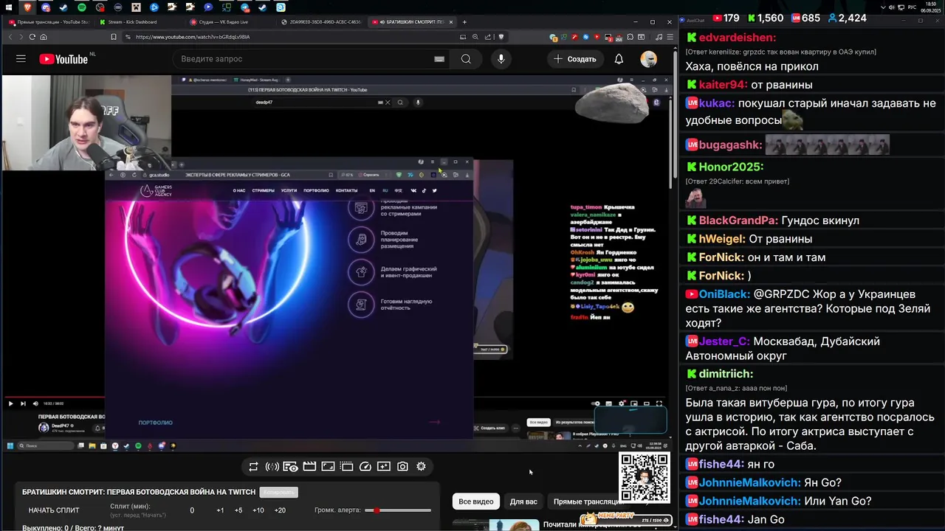Go back in browser navigation
The width and height of the screenshot is (945, 531).
[x=10, y=37]
